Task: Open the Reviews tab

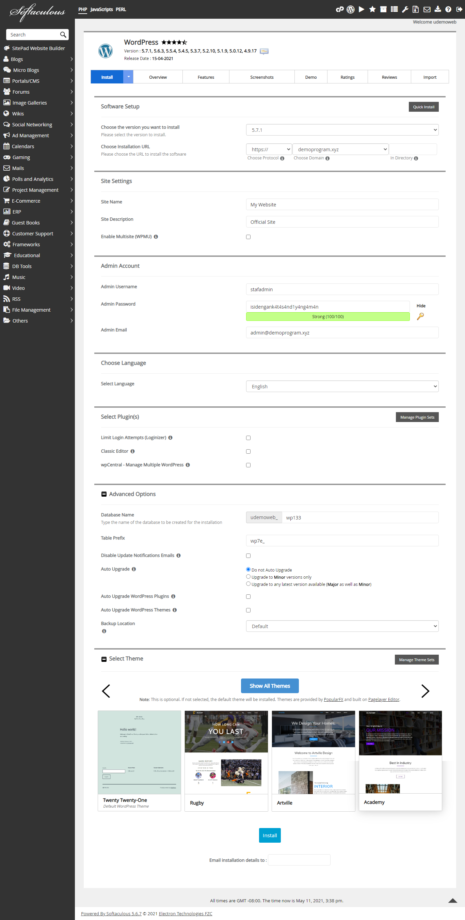Action: [x=389, y=77]
